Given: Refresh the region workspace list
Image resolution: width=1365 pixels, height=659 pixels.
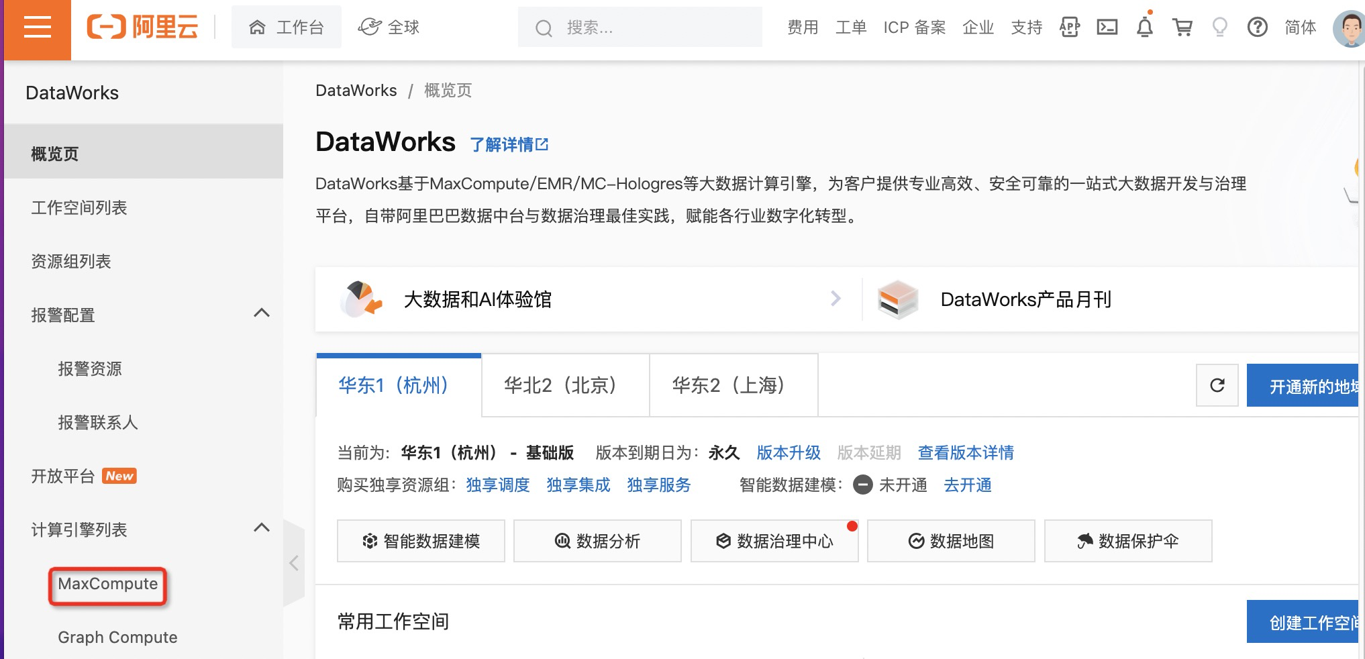Looking at the screenshot, I should [x=1217, y=385].
